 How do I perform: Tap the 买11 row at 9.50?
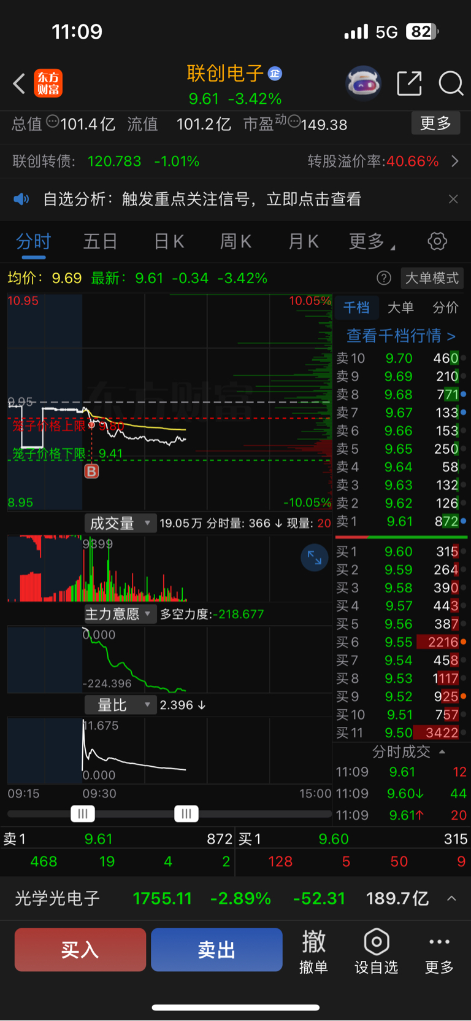(401, 732)
